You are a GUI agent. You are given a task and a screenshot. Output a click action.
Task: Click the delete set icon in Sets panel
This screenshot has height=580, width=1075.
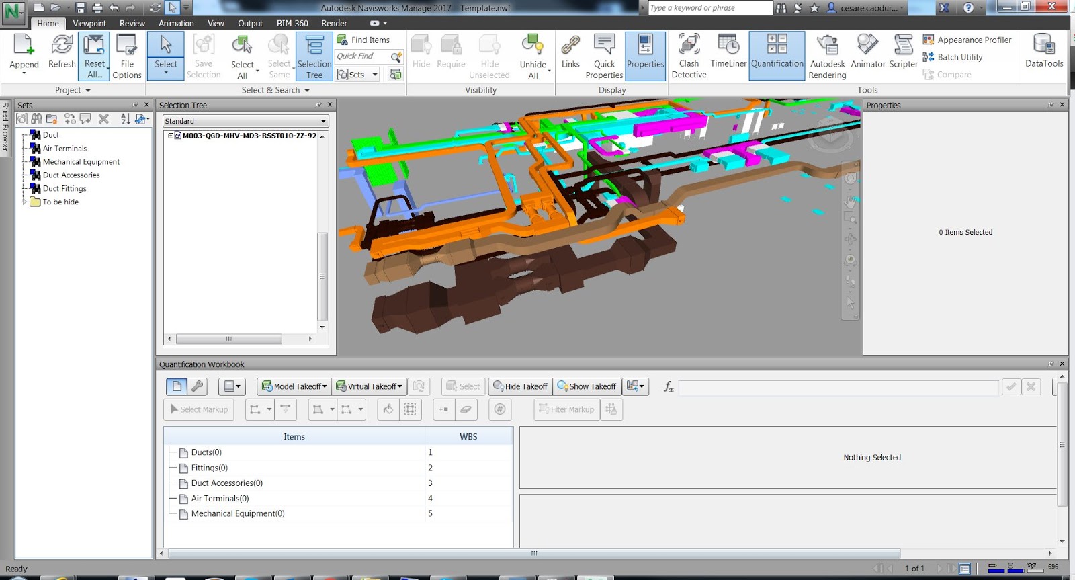103,119
